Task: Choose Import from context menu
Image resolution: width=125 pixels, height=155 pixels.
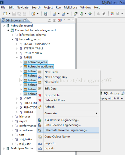Action: tap(68, 143)
